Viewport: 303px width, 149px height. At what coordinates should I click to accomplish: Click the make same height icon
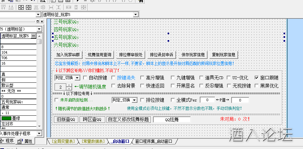click(x=76, y=7)
